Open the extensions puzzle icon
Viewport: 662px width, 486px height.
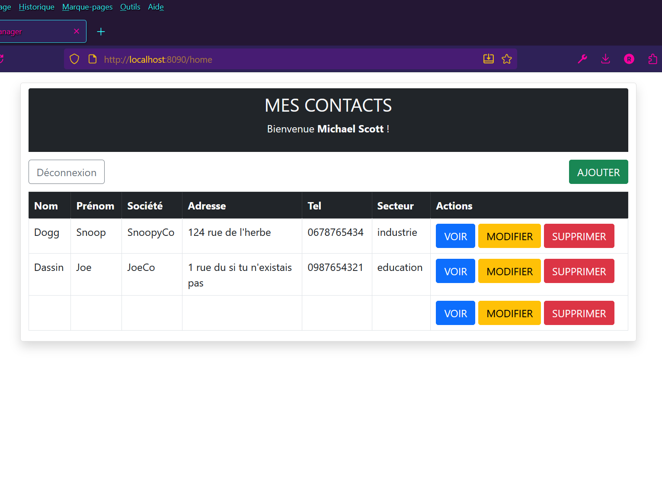652,59
